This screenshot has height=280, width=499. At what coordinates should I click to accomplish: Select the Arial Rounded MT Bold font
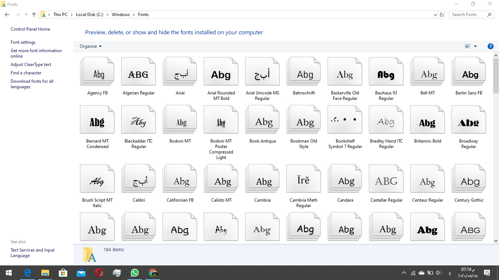pyautogui.click(x=221, y=72)
